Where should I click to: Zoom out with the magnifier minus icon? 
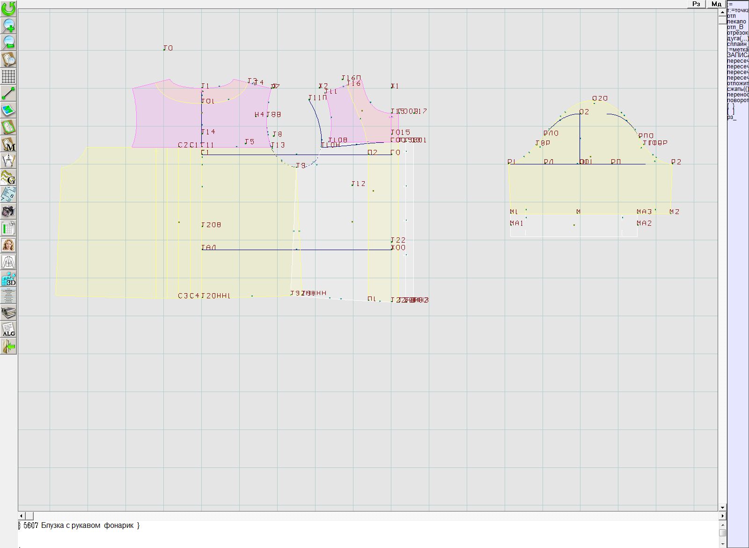point(8,42)
